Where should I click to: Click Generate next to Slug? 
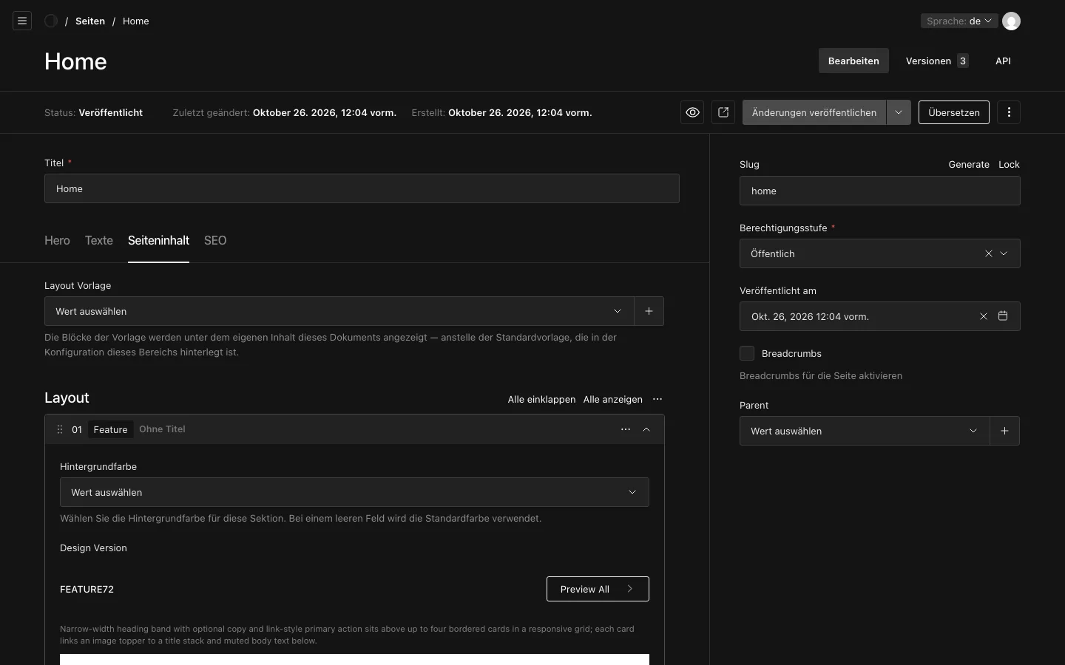969,164
